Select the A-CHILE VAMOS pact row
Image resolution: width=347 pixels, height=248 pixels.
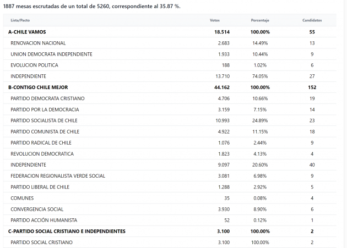click(x=28, y=32)
